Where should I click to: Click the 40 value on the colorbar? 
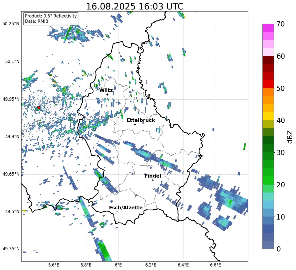[280, 120]
